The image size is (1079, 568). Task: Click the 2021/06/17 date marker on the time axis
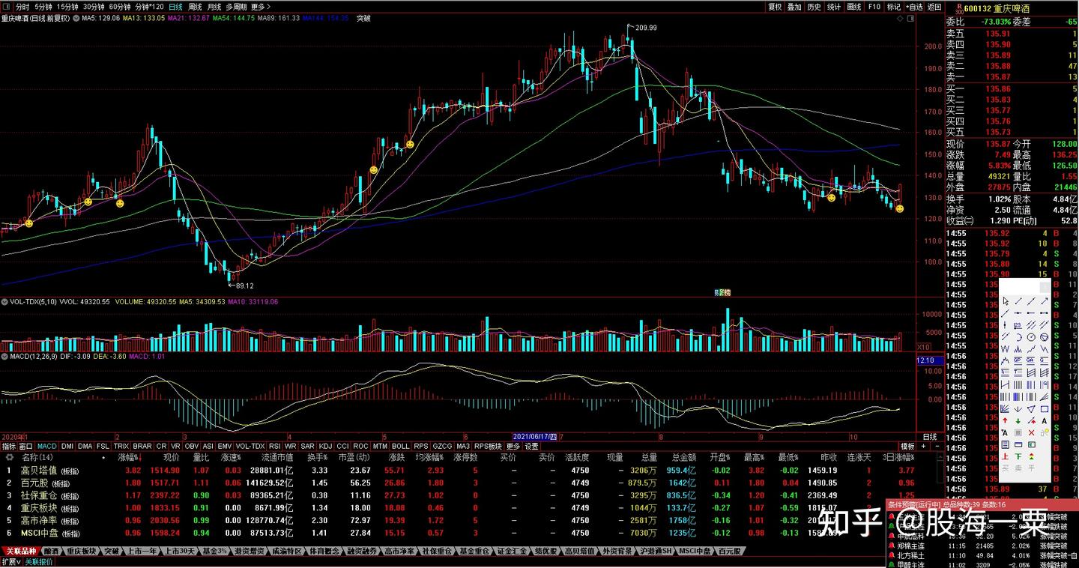click(535, 436)
